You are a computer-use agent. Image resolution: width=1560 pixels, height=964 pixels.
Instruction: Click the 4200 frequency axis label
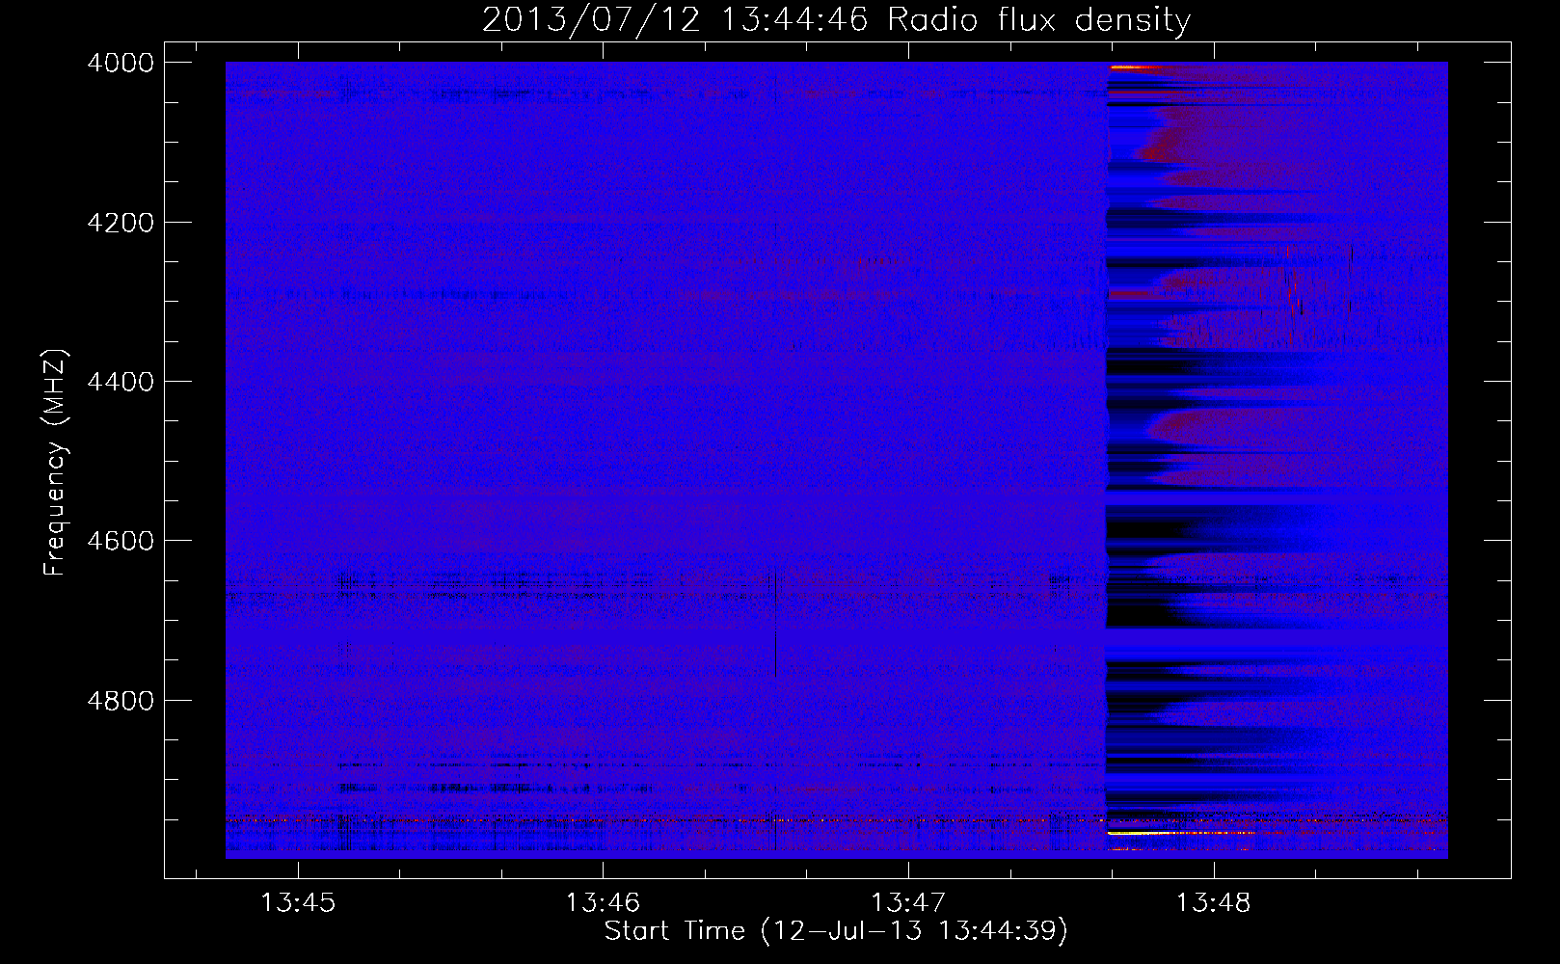[121, 223]
